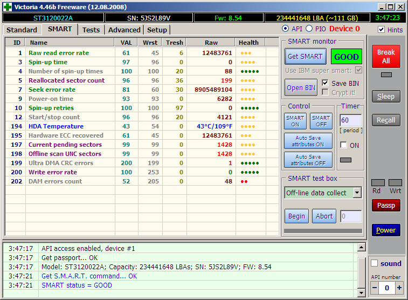Viewport: 408px width, 300px height.
Task: Switch to the SMART tab
Action: pyautogui.click(x=60, y=29)
